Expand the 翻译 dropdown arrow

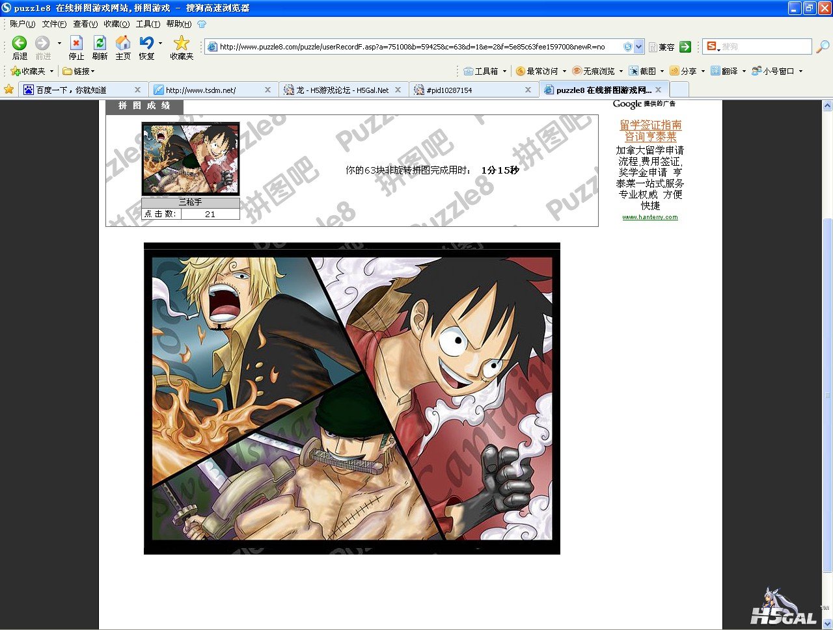(744, 72)
